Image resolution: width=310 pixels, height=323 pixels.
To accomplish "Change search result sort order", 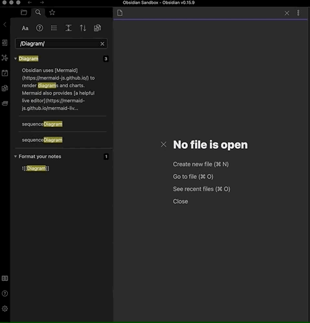I will click(x=83, y=28).
